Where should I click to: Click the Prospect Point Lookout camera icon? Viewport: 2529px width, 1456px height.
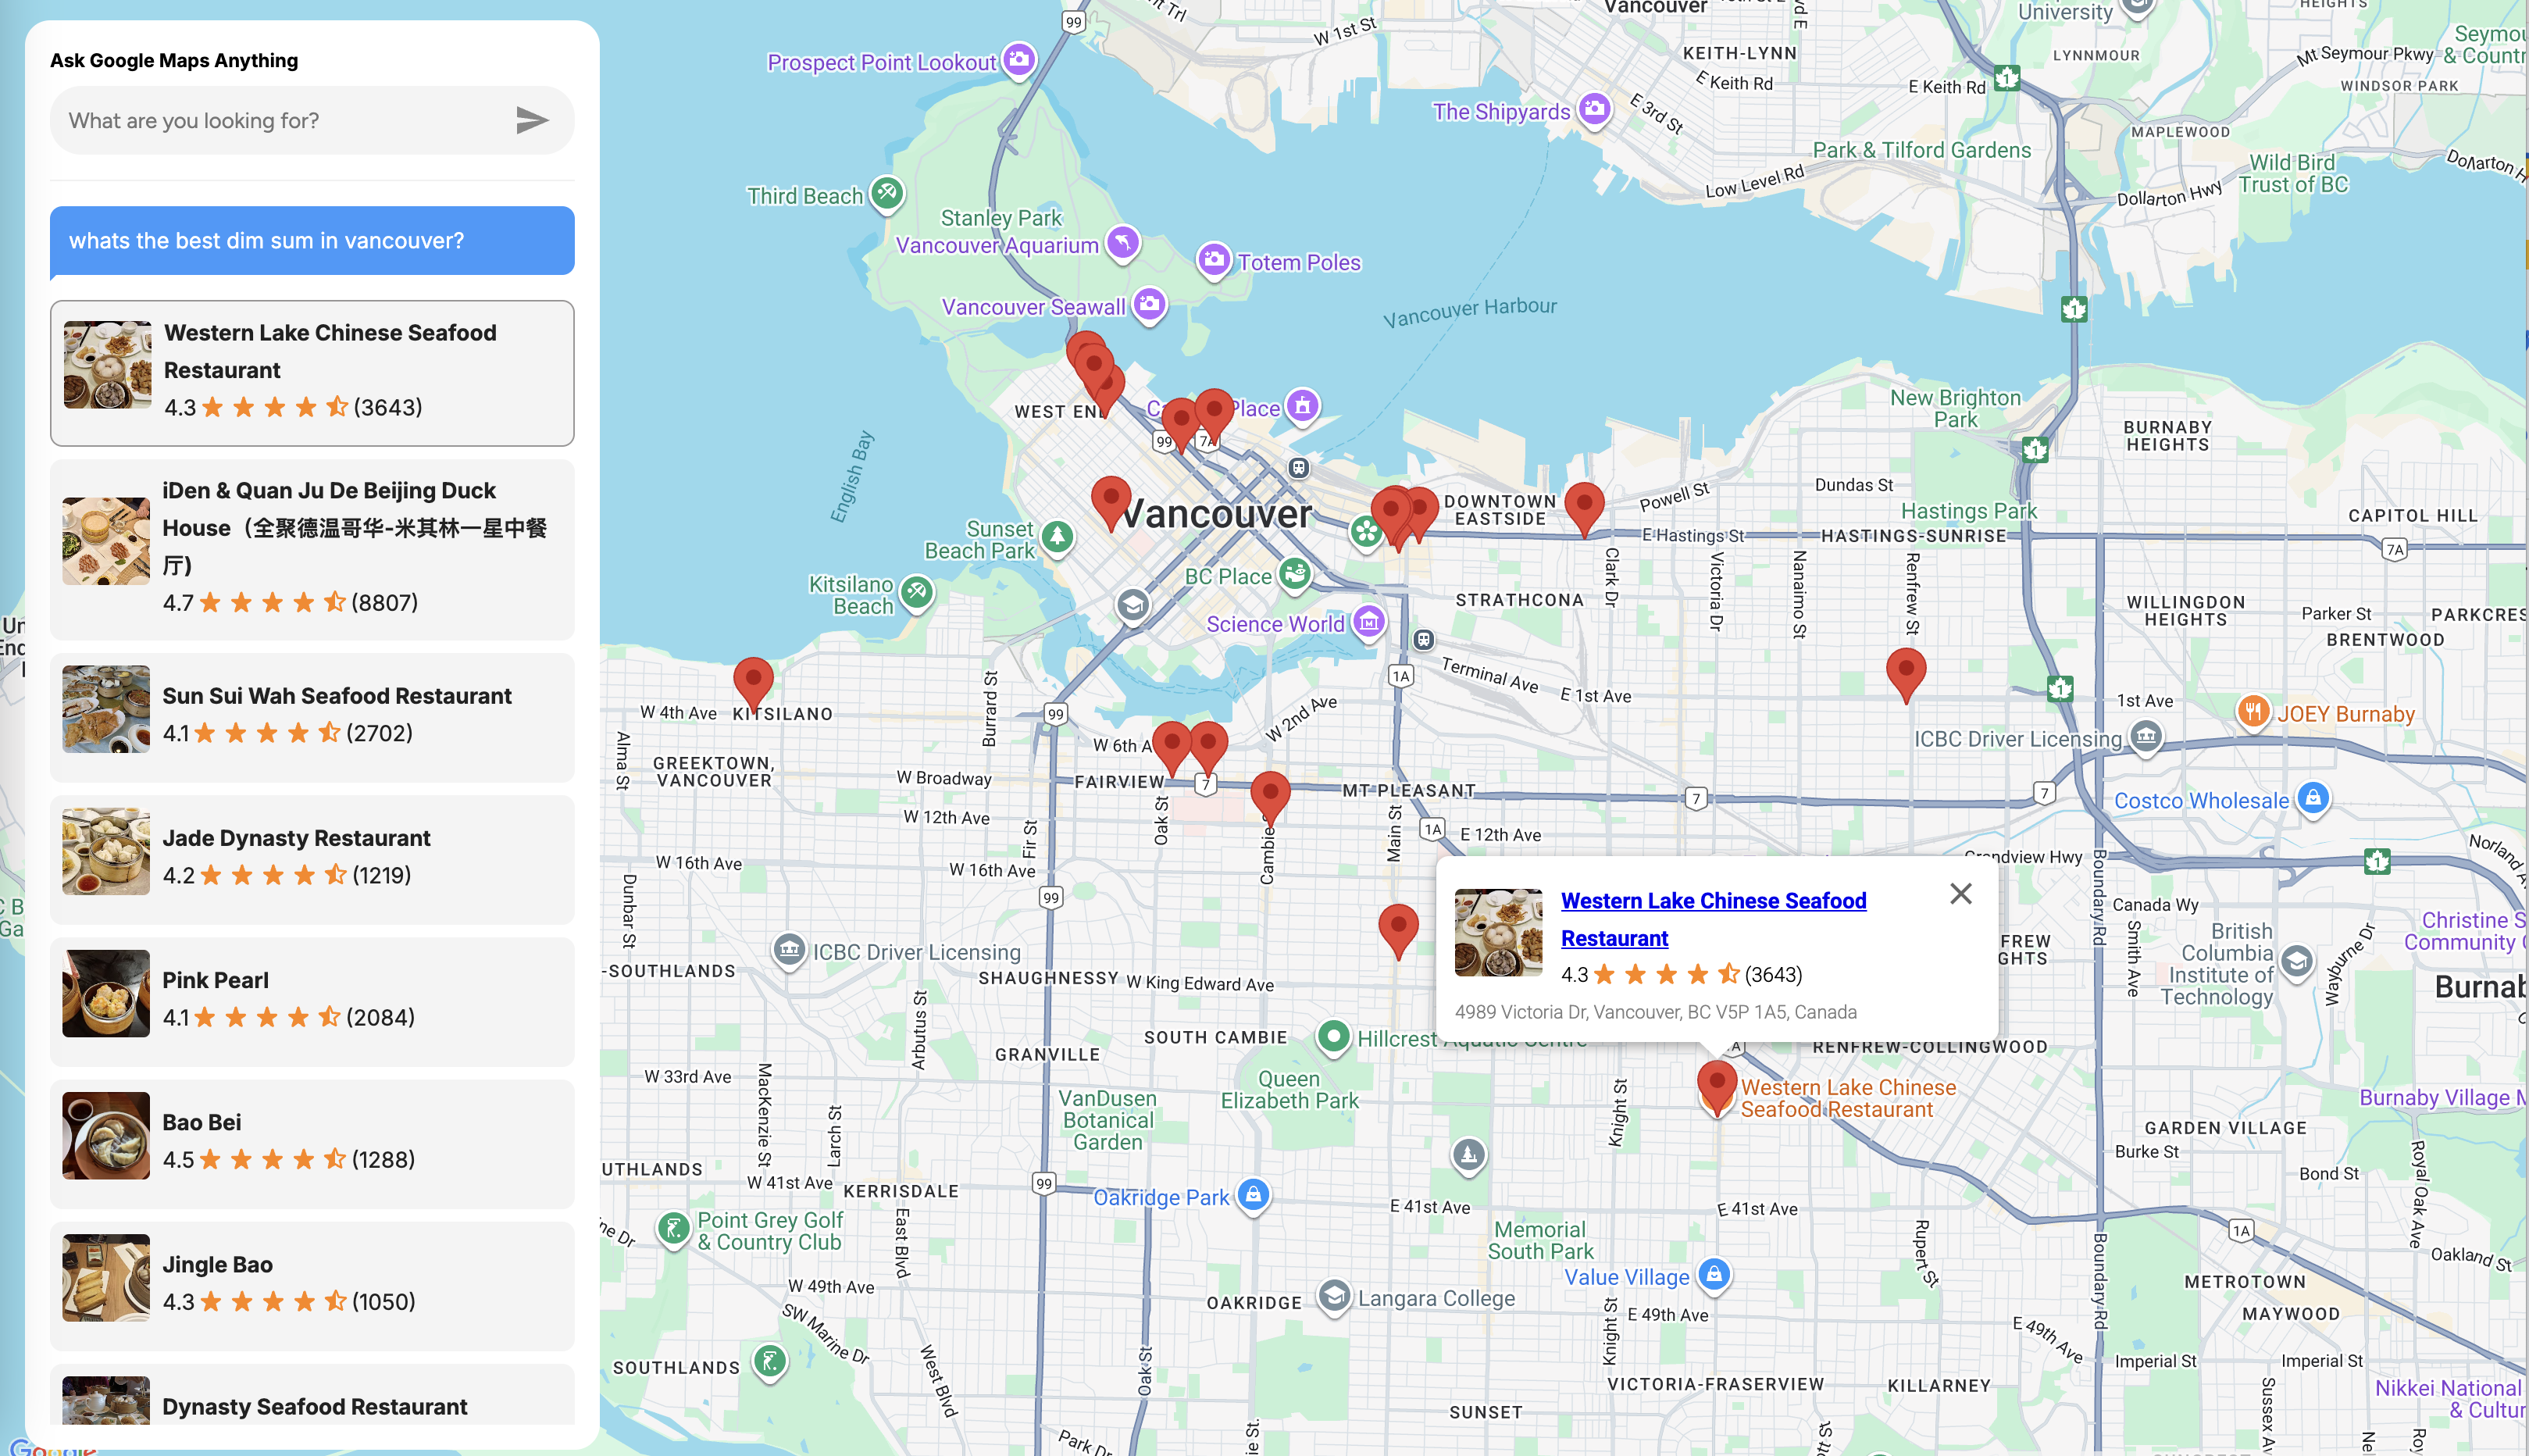[x=1018, y=59]
